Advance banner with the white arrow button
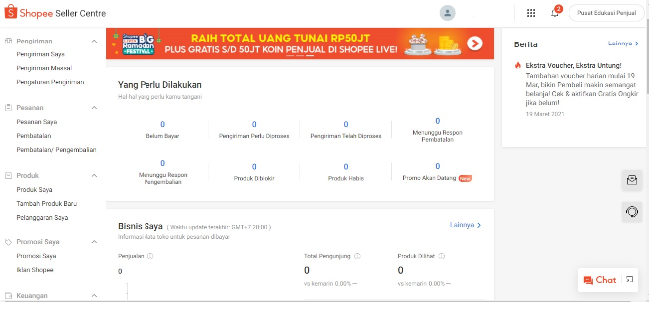 point(475,44)
